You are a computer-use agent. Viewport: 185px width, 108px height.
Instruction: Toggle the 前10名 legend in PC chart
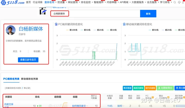[112, 30]
